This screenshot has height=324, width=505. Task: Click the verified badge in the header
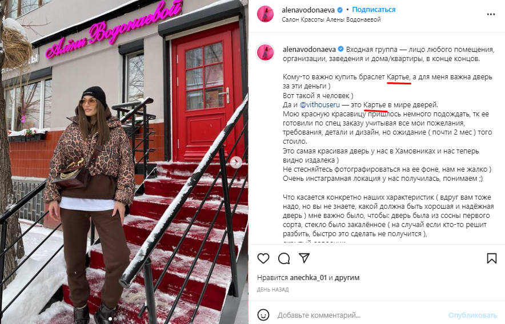(340, 10)
